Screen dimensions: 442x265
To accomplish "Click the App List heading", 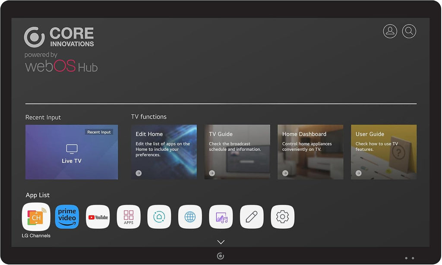I will 38,195.
